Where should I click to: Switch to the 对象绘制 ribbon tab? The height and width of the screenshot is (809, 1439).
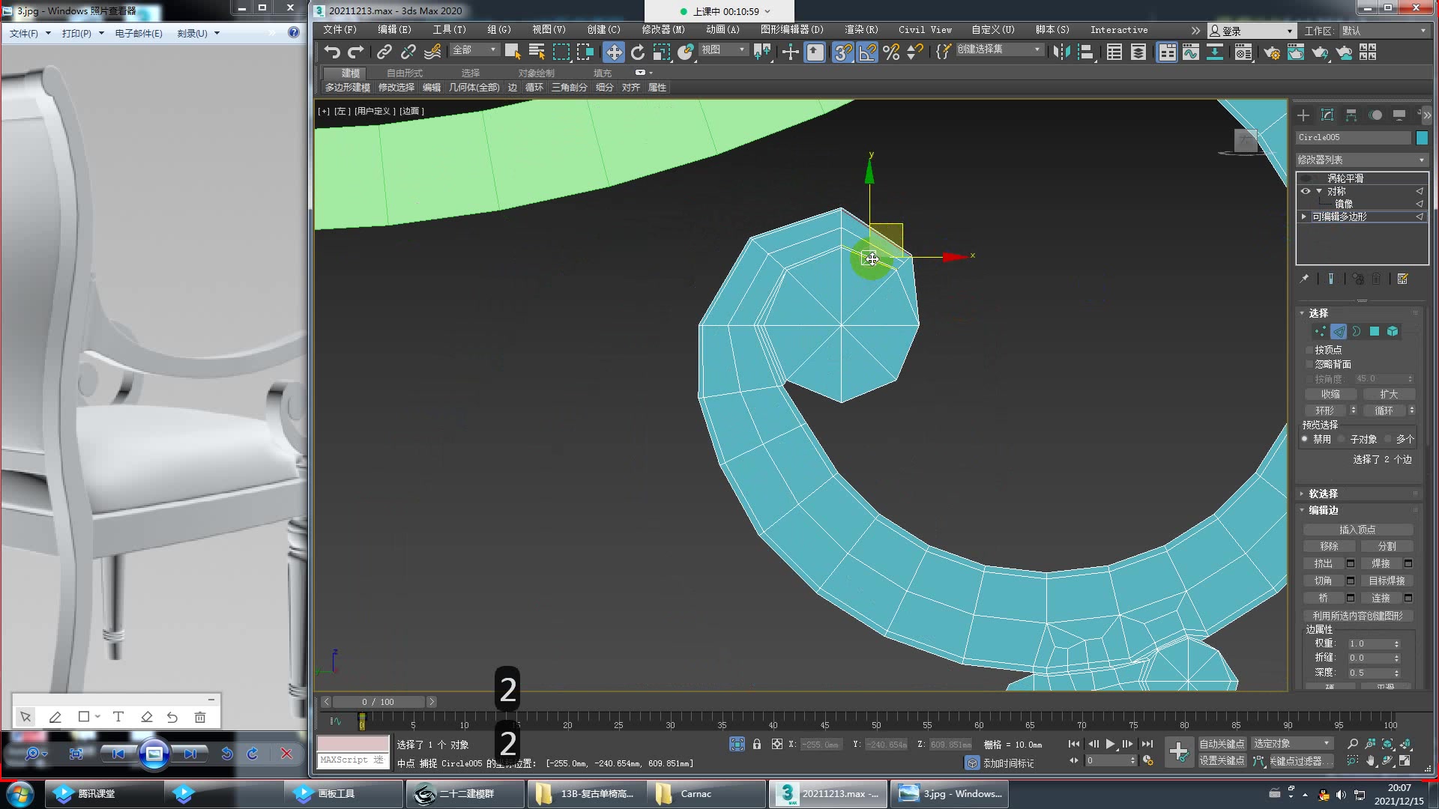536,73
